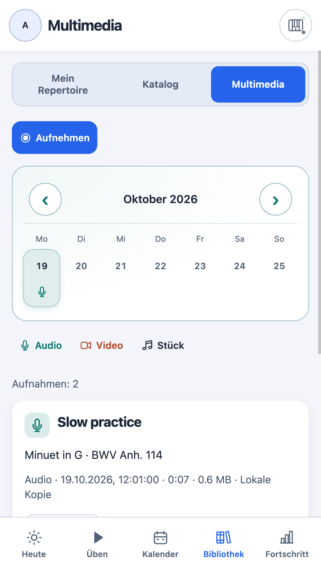Image resolution: width=321 pixels, height=571 pixels.
Task: Toggle the Video filter
Action: pos(102,345)
